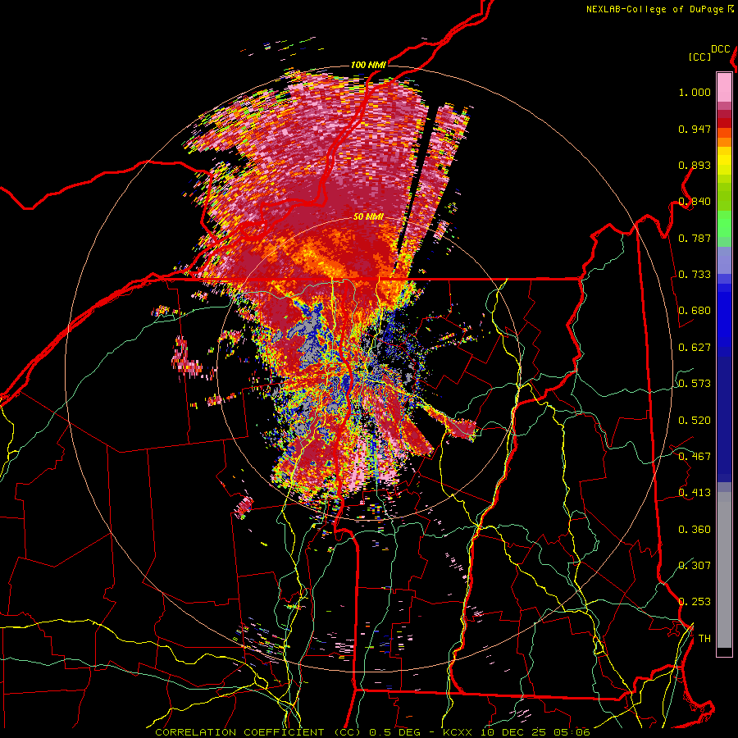Select the 0.733 scale value

tap(695, 275)
